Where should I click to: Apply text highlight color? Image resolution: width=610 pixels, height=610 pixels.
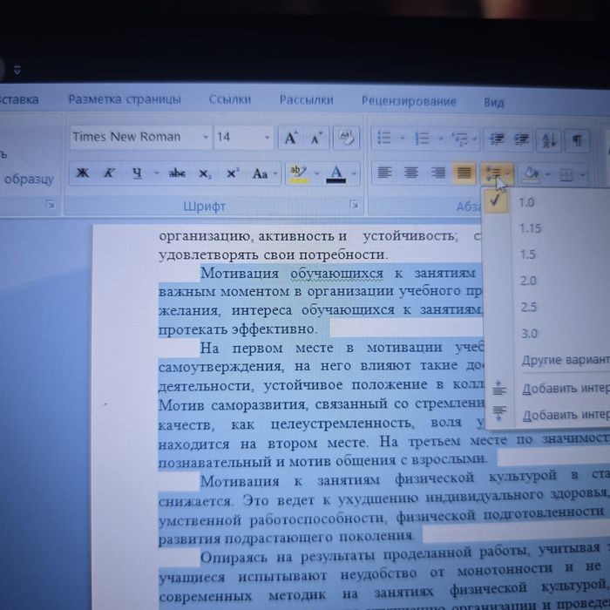tap(298, 173)
